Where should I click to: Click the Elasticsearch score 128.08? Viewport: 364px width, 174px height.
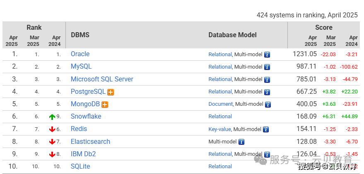pos(306,141)
